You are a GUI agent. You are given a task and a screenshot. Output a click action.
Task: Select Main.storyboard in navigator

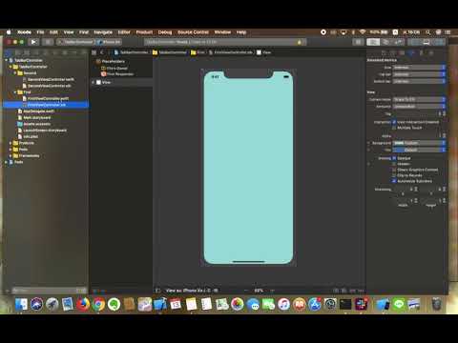pyautogui.click(x=34, y=117)
